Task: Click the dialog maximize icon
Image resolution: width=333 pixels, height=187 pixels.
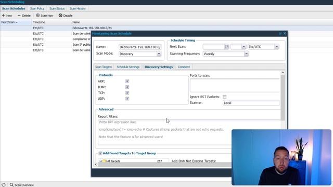Action: point(280,33)
